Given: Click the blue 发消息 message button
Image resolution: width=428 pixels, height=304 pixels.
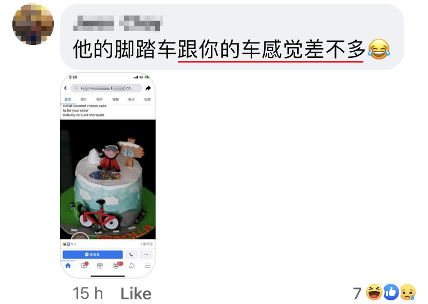Looking at the screenshot, I should [93, 254].
